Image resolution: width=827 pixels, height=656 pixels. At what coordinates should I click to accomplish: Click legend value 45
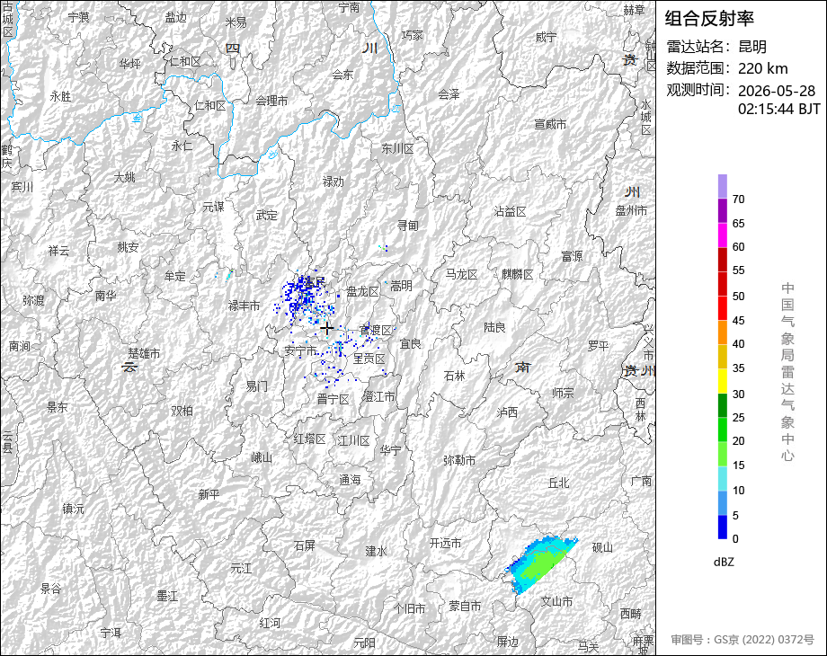(738, 321)
